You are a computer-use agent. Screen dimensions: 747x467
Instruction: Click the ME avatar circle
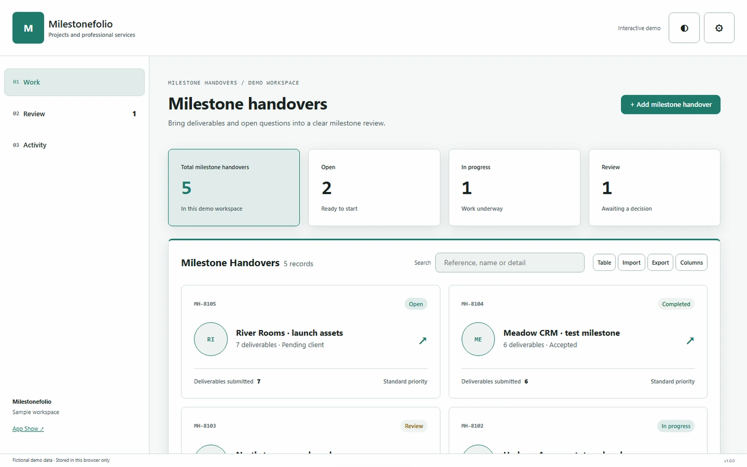478,339
